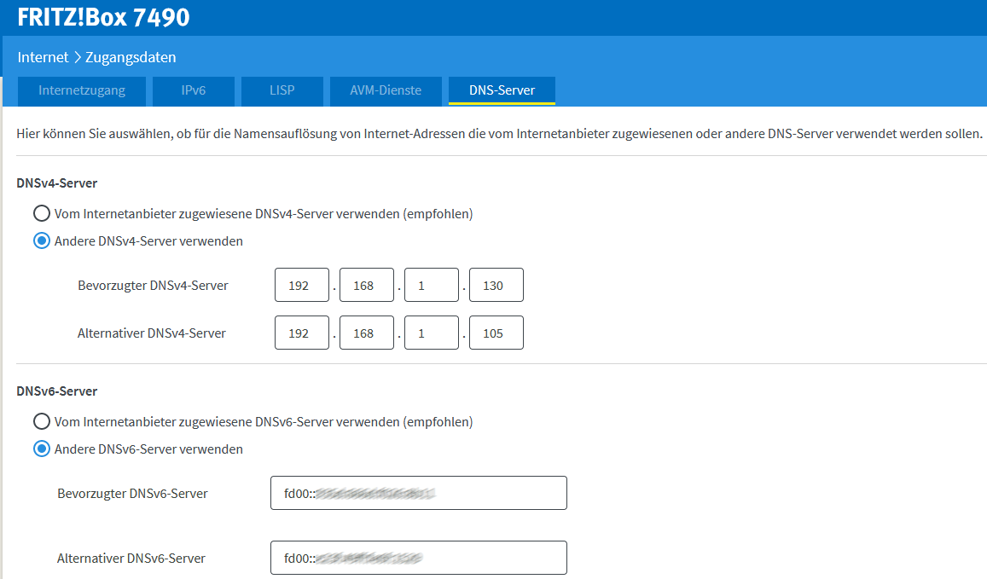
Task: Click the 'Bevorzugter DNSv6-Server' label
Action: pos(132,494)
